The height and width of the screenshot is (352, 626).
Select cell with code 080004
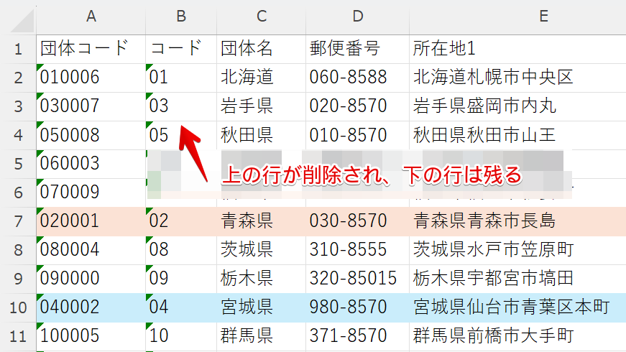pyautogui.click(x=91, y=251)
